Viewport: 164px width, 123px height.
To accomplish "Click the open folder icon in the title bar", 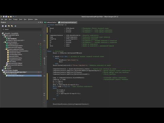I will pos(9,17).
